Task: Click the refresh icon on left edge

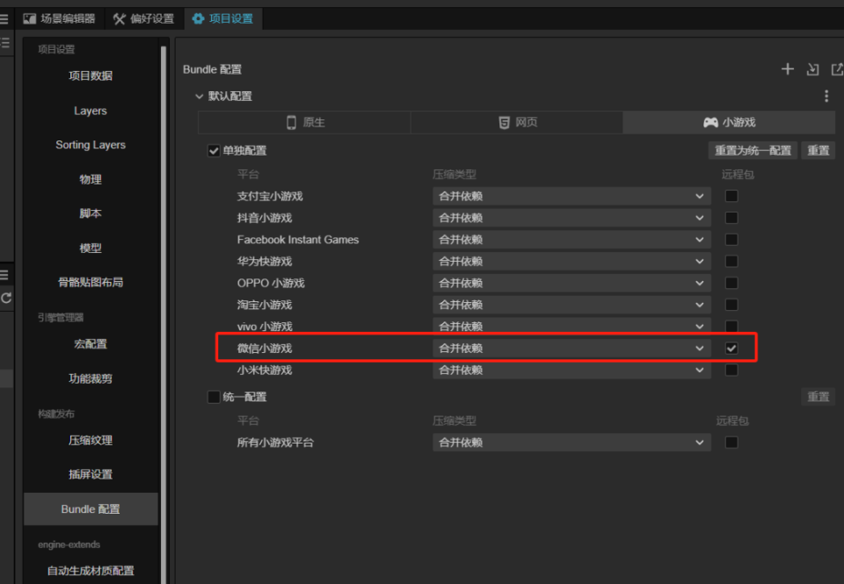Action: 6,298
